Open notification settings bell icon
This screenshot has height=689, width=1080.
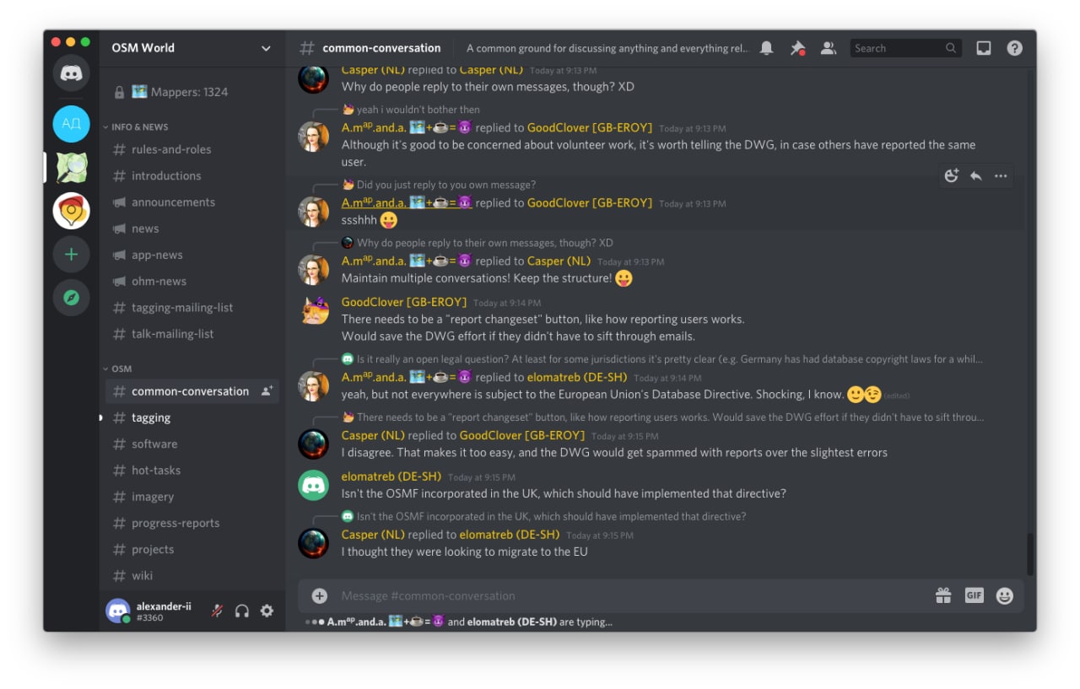(766, 48)
